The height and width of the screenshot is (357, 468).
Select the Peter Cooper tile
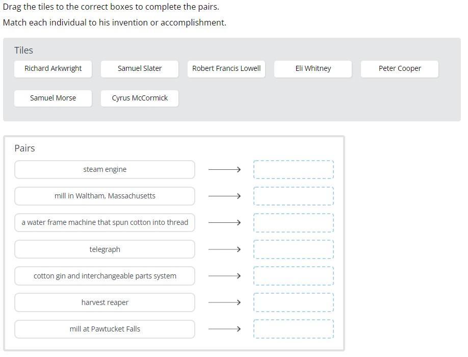(x=400, y=68)
